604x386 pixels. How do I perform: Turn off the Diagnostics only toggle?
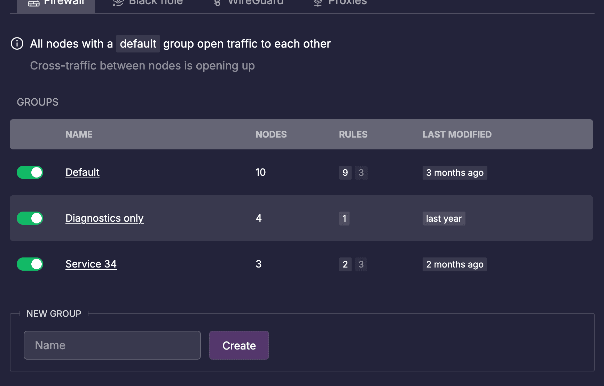pos(30,218)
